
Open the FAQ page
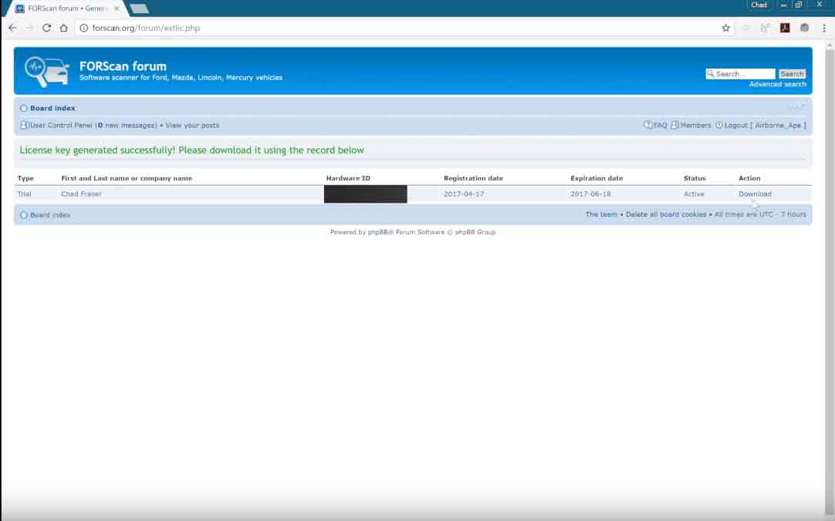pyautogui.click(x=660, y=126)
